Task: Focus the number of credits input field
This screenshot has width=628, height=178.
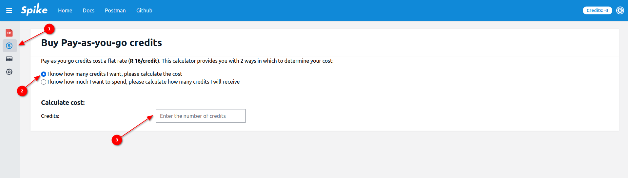Action: [200, 116]
